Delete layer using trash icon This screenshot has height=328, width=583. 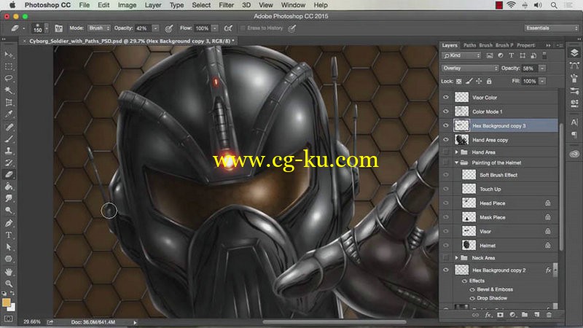549,315
